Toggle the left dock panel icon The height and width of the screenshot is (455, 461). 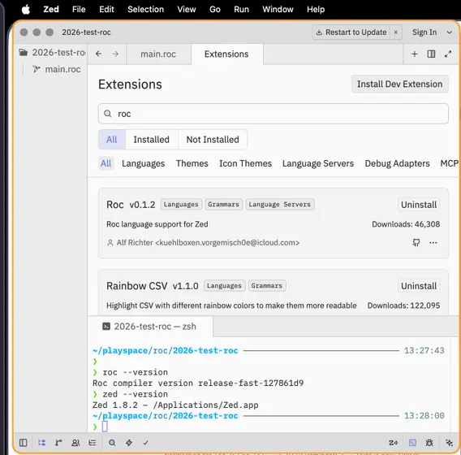24,443
